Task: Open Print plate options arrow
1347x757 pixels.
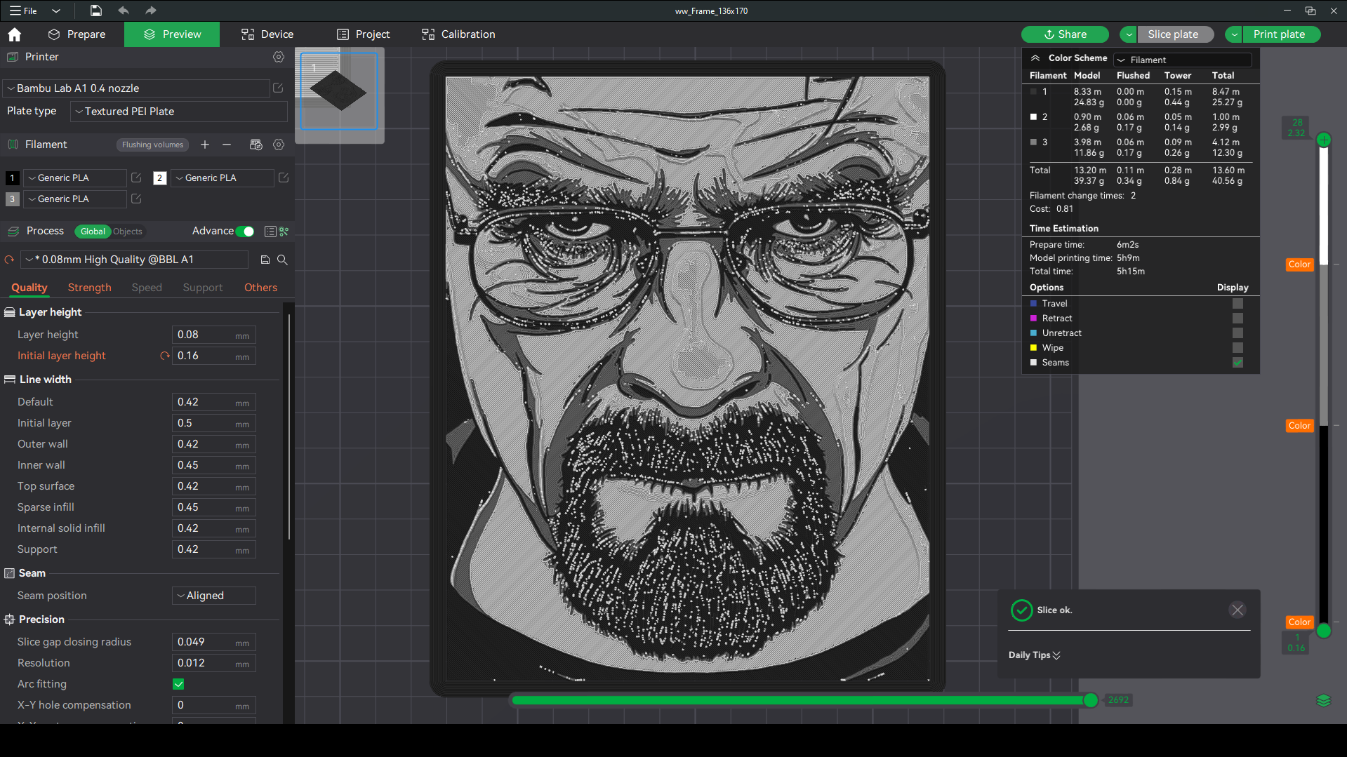Action: (1234, 34)
